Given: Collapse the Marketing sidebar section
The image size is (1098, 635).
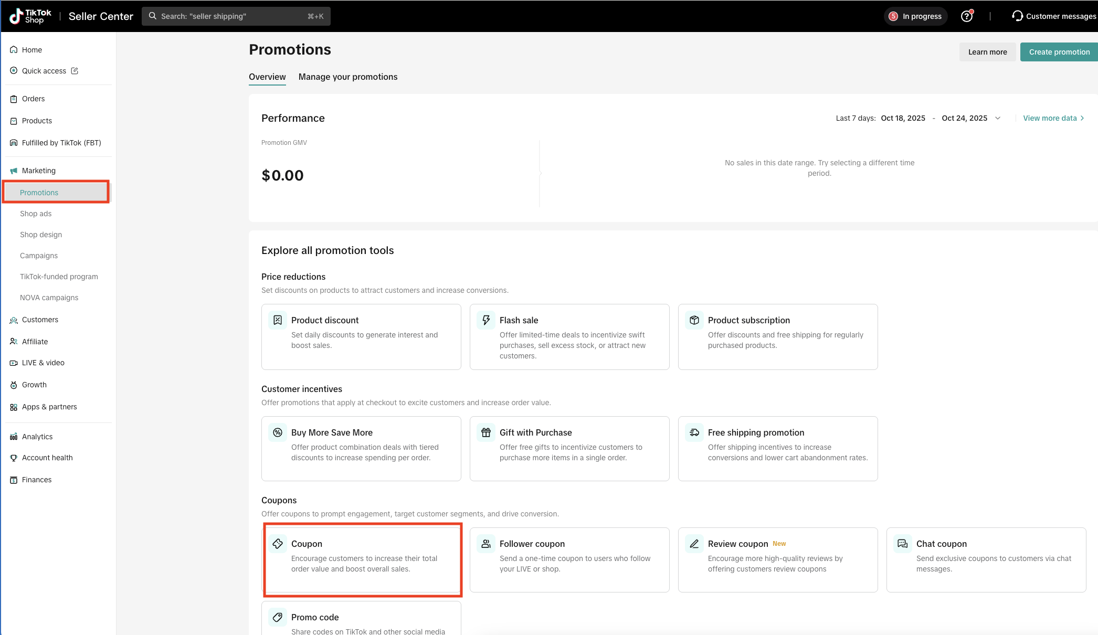Looking at the screenshot, I should pos(39,171).
